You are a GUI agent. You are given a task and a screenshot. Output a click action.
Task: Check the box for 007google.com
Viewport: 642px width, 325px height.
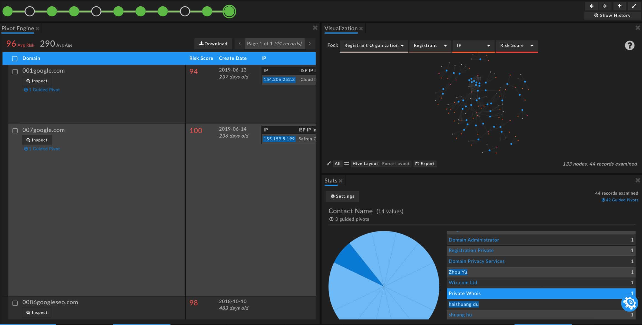pos(15,131)
